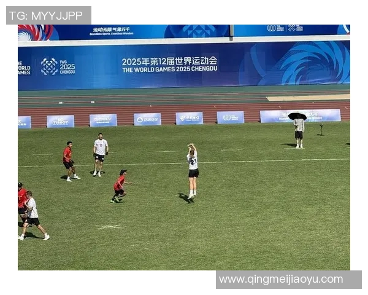The width and height of the screenshot is (368, 295).
Task: Select the crouching player in red with cap
Action: 120,186
